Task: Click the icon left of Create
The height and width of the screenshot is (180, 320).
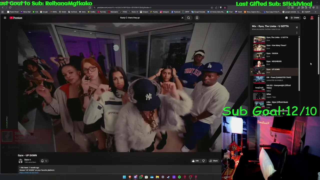Action: pyautogui.click(x=286, y=18)
